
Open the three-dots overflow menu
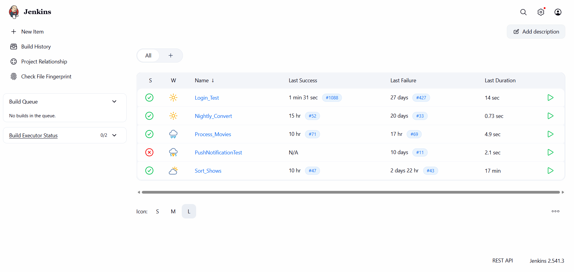click(555, 211)
